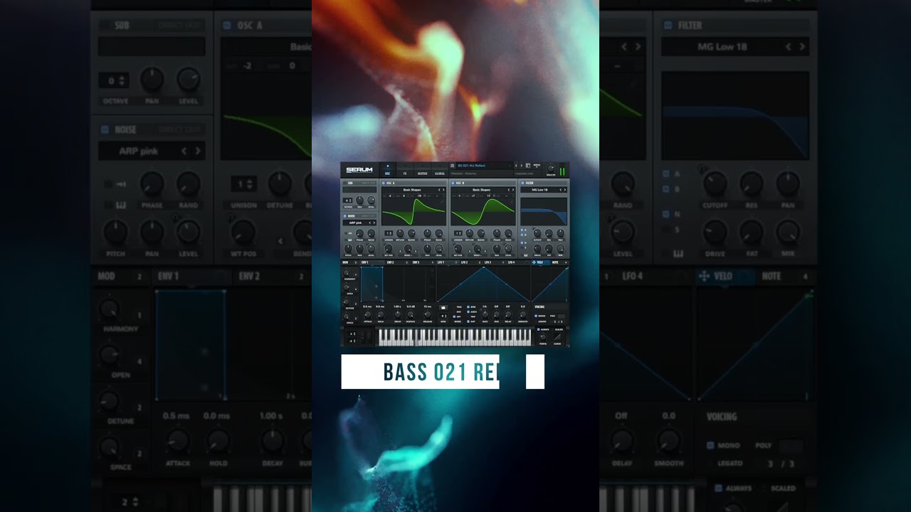Image resolution: width=911 pixels, height=512 pixels.
Task: Toggle the OSC B enable box in the small Serum
Action: tap(453, 183)
